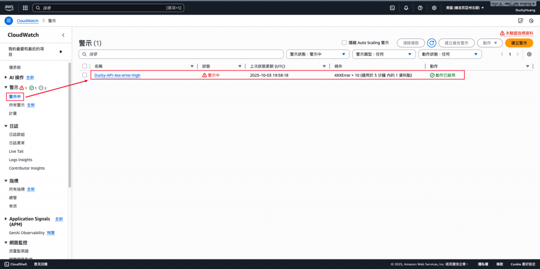Open Contributor Insights sidebar item
540x269 pixels.
click(x=27, y=168)
